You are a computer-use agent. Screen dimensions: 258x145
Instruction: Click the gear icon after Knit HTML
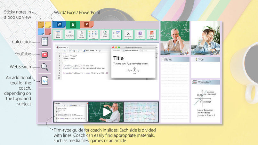[100, 51]
